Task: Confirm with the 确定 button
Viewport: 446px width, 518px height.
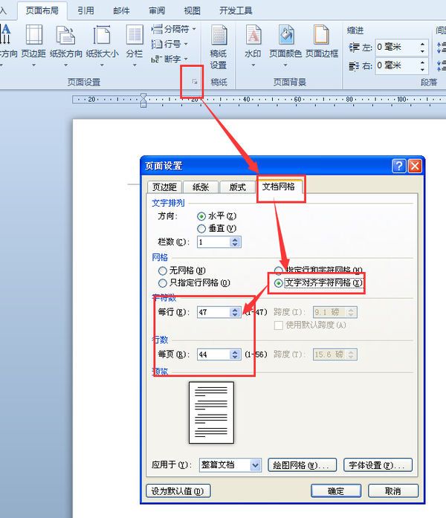Action: pyautogui.click(x=336, y=491)
